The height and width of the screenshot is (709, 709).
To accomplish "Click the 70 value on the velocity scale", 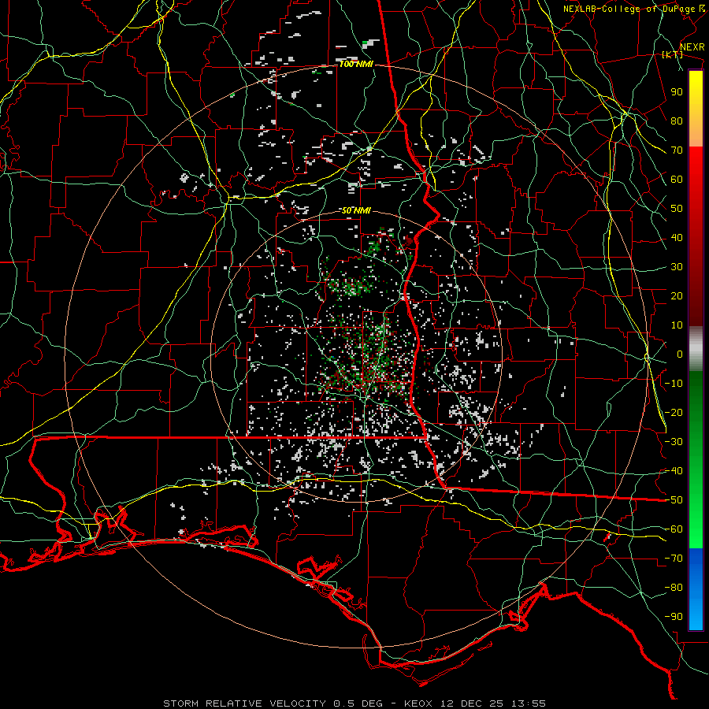I will (677, 150).
